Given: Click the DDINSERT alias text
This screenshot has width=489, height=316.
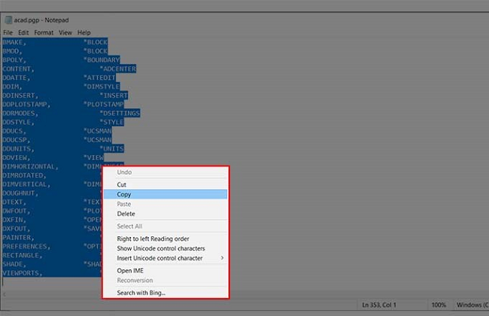Looking at the screenshot, I should [20, 96].
